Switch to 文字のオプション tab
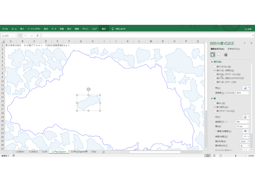Screen dimensions: 255x182 pyautogui.click(x=234, y=49)
